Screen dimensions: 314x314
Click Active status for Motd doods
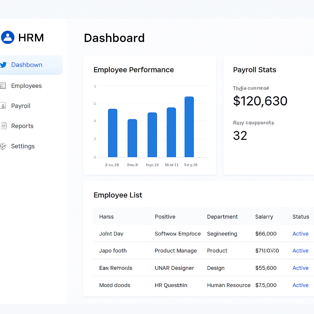point(301,285)
